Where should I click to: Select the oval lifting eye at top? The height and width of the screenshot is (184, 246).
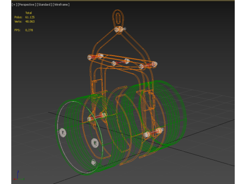click(x=118, y=18)
